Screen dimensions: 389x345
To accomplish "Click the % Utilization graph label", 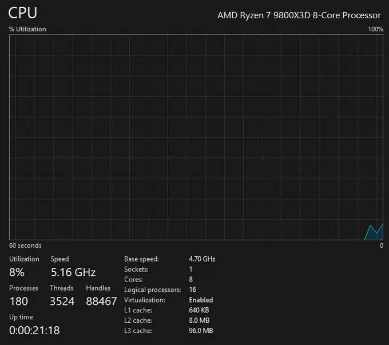I will [x=27, y=29].
